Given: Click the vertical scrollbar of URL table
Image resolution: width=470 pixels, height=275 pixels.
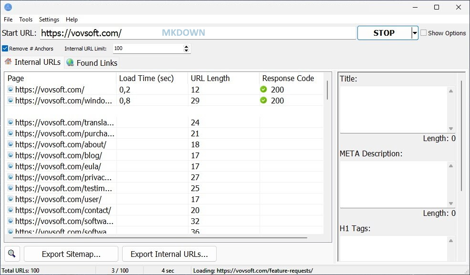Looking at the screenshot, I should click(x=327, y=91).
